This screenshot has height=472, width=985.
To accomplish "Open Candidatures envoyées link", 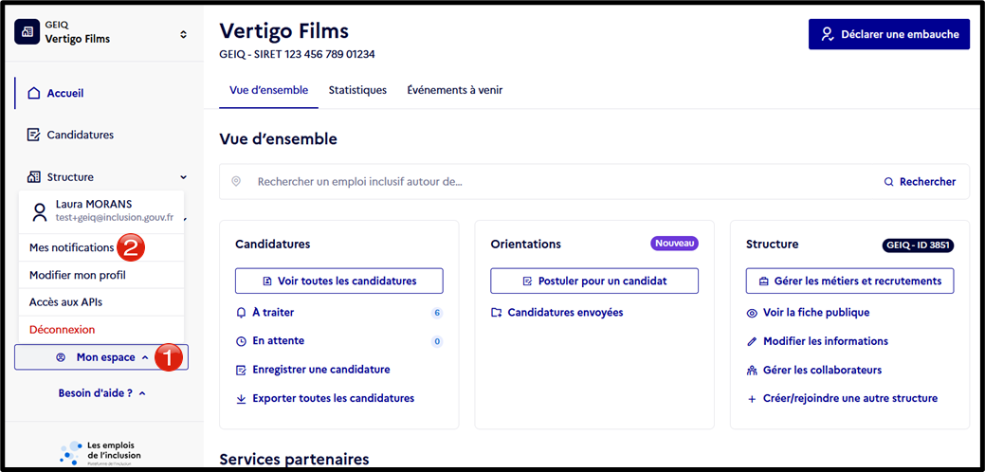I will [x=565, y=312].
